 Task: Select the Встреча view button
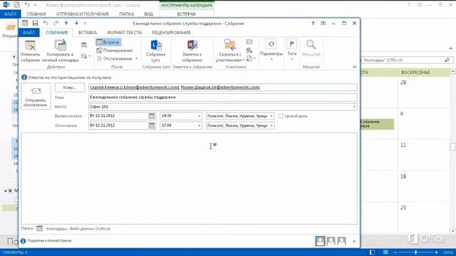click(x=108, y=42)
